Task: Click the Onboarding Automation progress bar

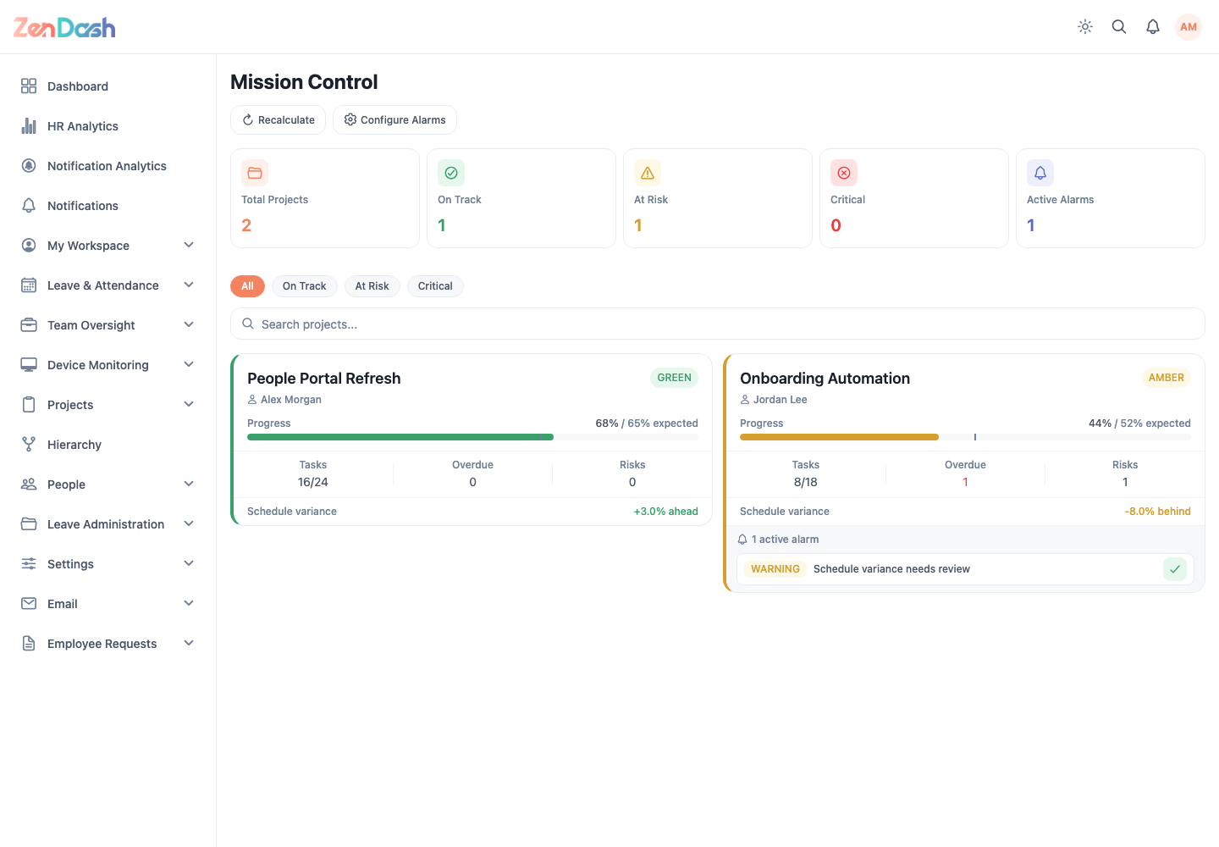Action: (x=965, y=437)
